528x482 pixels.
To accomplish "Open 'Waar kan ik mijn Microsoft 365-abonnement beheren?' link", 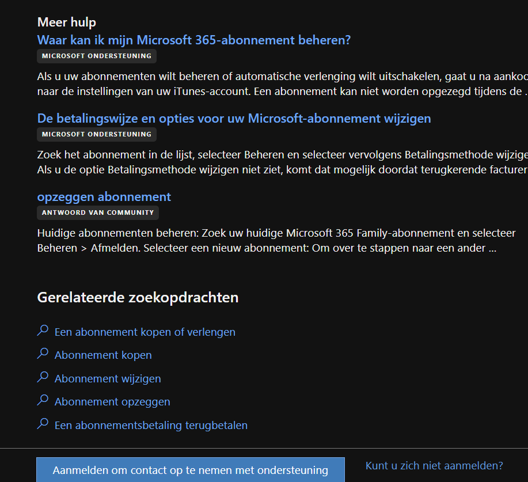I will point(194,40).
